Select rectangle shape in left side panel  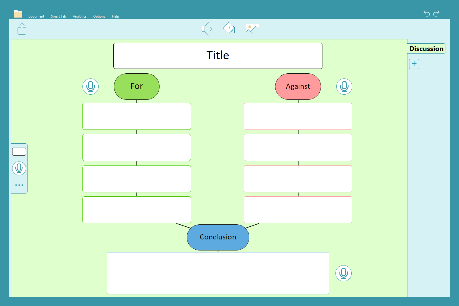(x=19, y=152)
